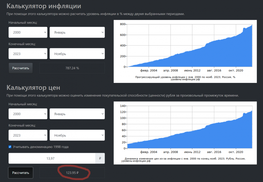Toggle Учитывать деноминацию 1998 года checkbox

[10, 147]
